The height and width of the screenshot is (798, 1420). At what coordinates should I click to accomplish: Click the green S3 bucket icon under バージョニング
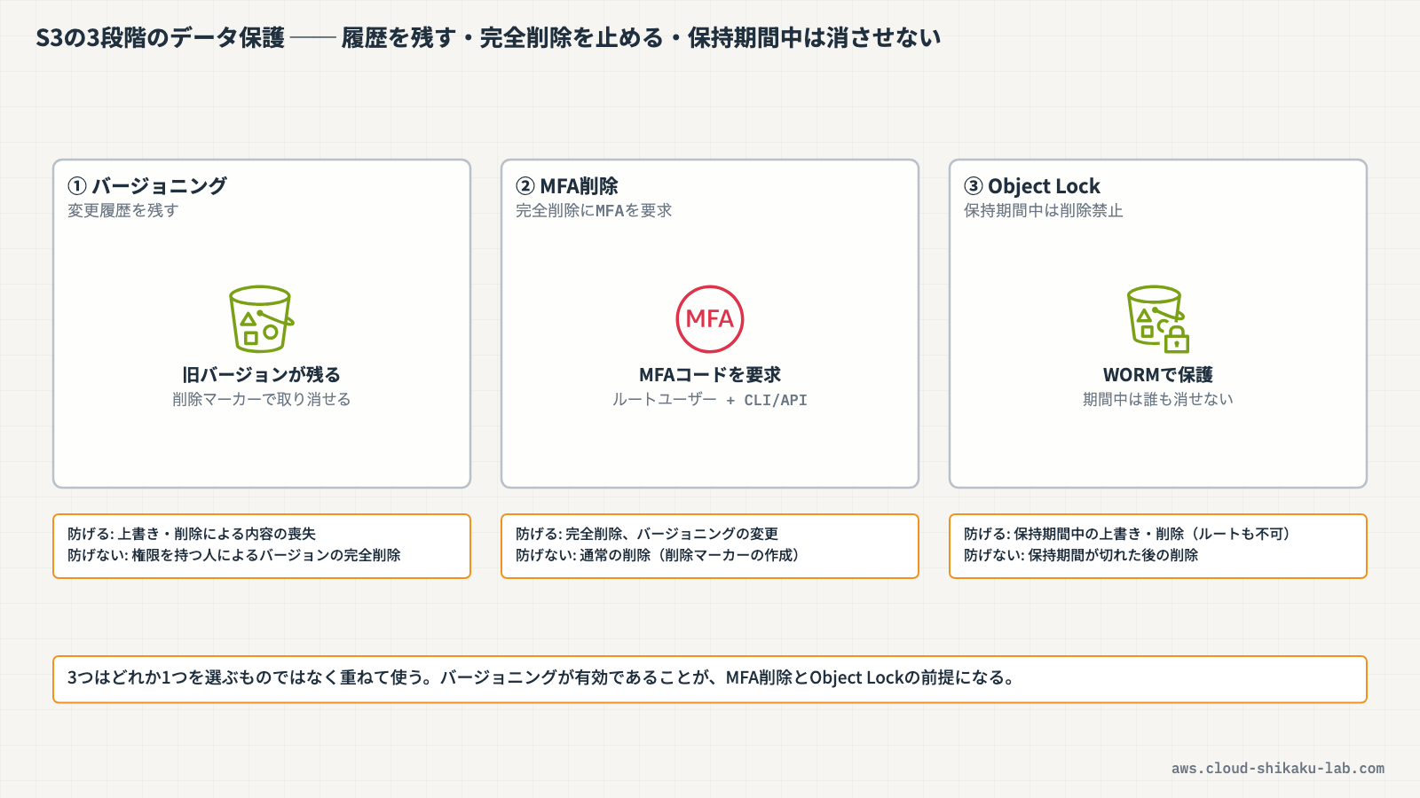coord(262,319)
